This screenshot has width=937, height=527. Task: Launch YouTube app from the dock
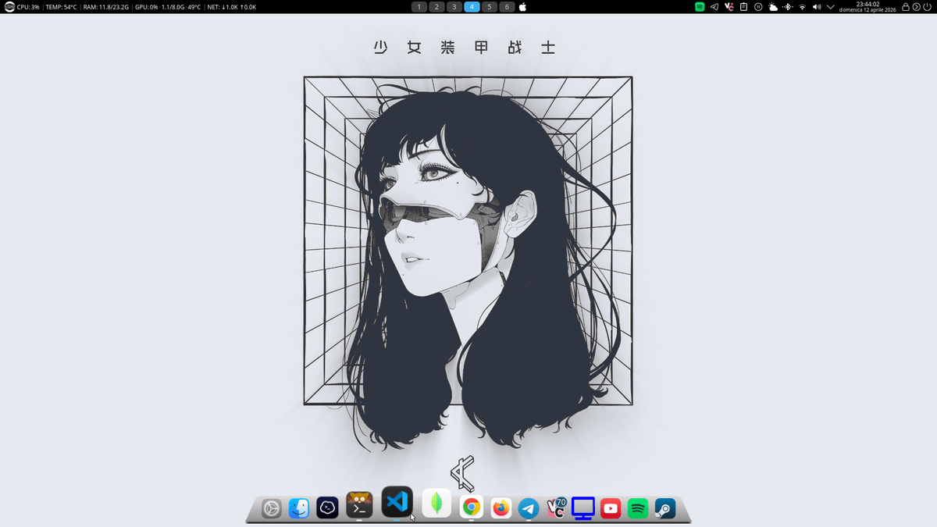pyautogui.click(x=611, y=509)
